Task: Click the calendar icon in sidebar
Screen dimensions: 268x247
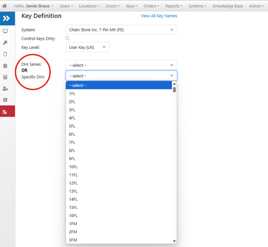Action: click(x=5, y=66)
